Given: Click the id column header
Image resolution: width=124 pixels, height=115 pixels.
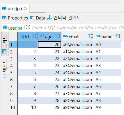Looking at the screenshot, I should click(x=28, y=37).
